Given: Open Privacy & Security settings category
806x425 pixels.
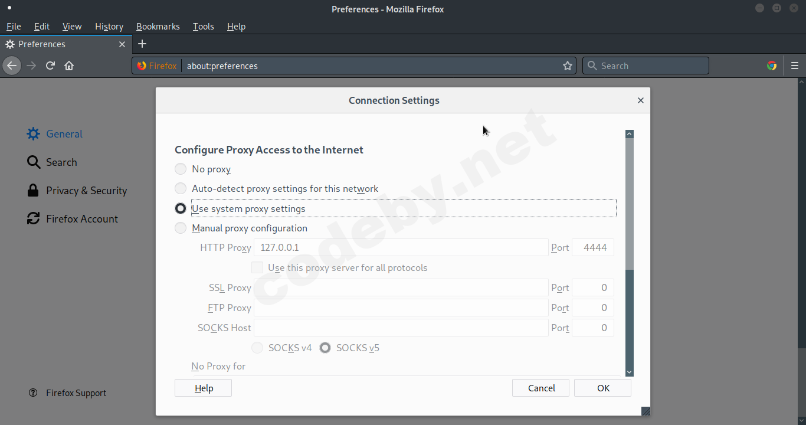Looking at the screenshot, I should coord(86,191).
